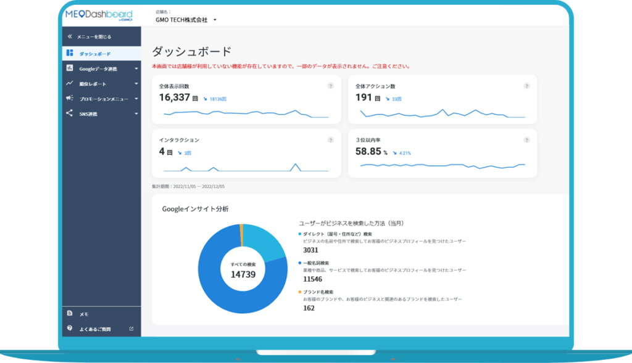
Task: Click the 全体アクション数 sparkline chart
Action: click(442, 113)
